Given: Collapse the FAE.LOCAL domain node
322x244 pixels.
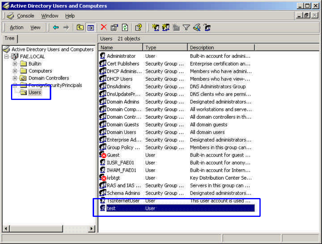Looking at the screenshot, I should [x=7, y=57].
